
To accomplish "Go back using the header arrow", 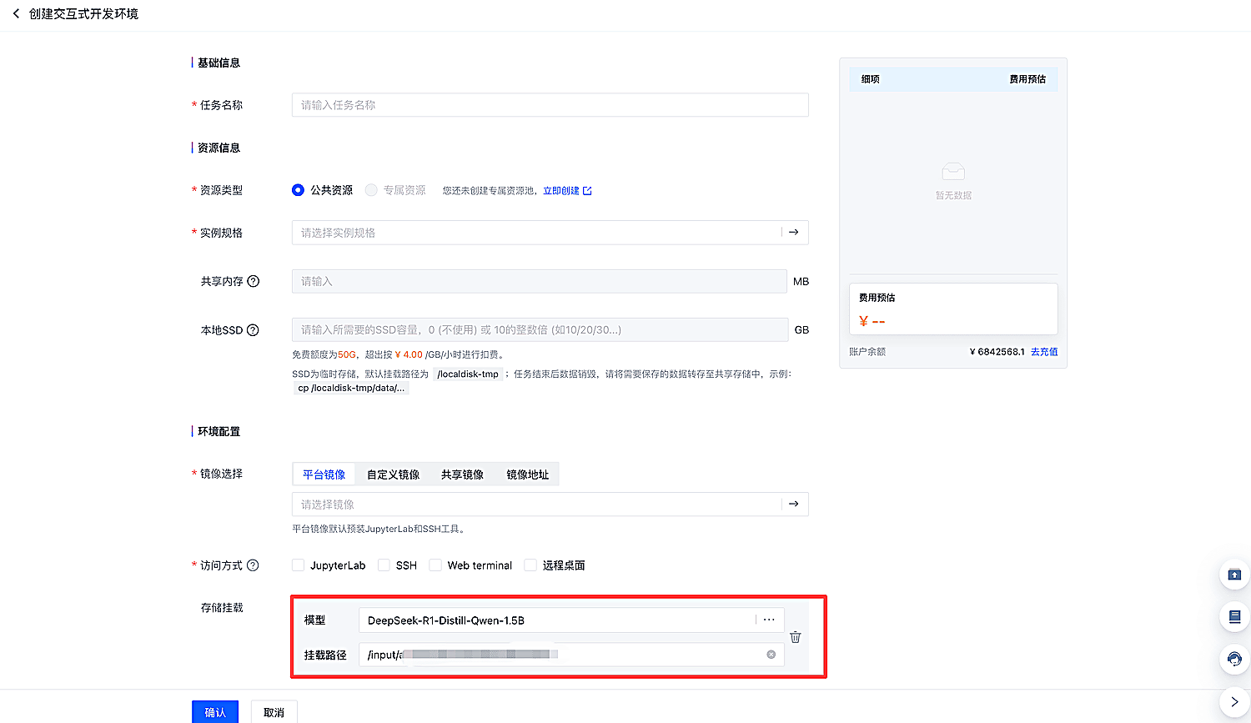I will 16,14.
